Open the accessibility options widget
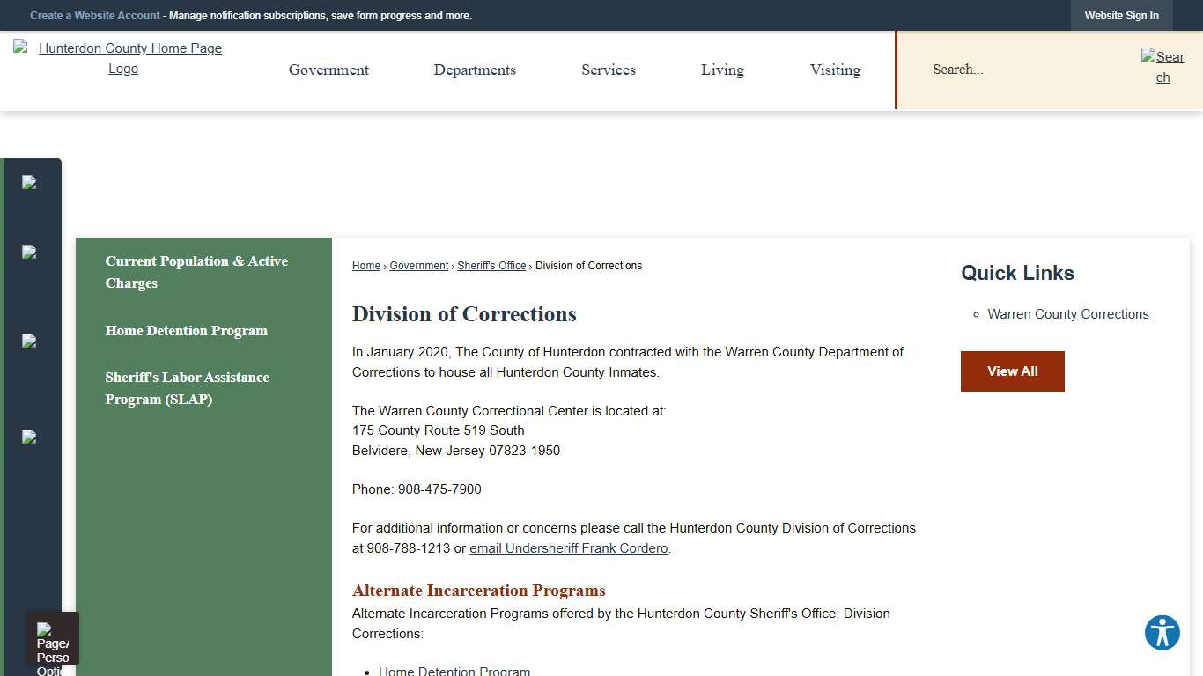Viewport: 1203px width, 676px height. tap(1162, 632)
